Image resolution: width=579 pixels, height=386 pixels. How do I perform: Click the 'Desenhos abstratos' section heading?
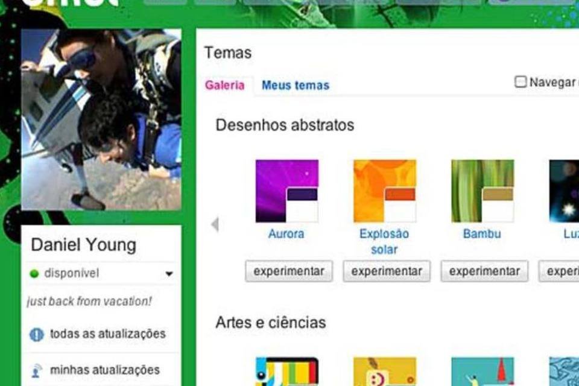click(x=285, y=125)
